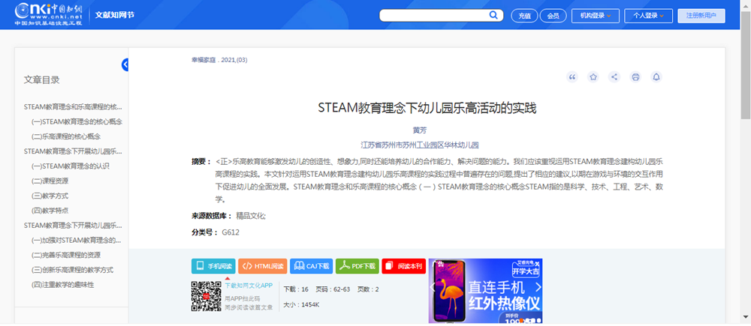Screen dimensions: 751x326
Task: Expand the 机构登录 dropdown
Action: tap(596, 15)
